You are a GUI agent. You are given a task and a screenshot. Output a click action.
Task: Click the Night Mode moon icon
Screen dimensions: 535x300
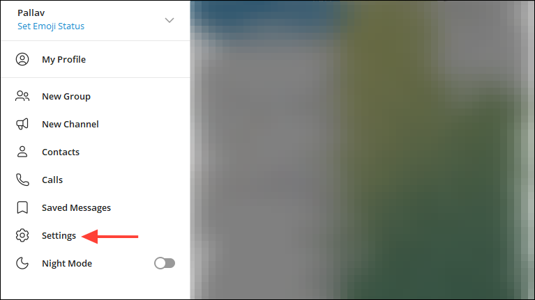coord(22,263)
